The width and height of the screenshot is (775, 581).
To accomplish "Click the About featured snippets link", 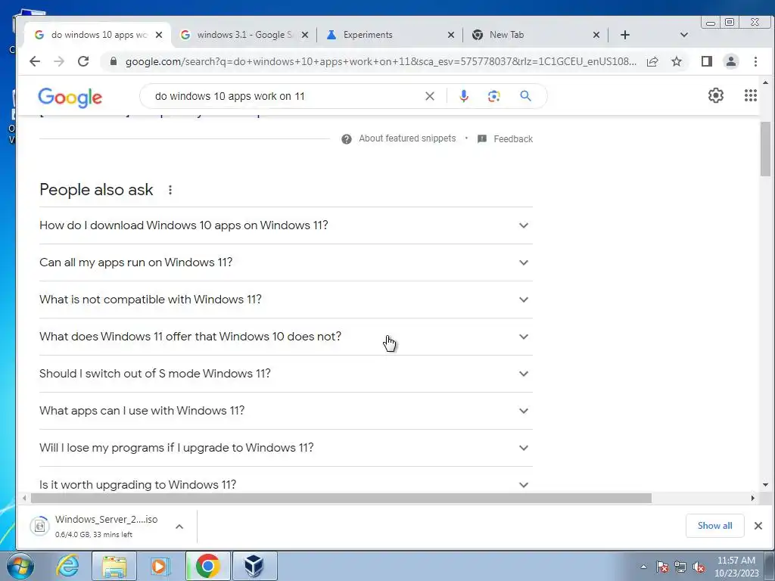I will 407,138.
